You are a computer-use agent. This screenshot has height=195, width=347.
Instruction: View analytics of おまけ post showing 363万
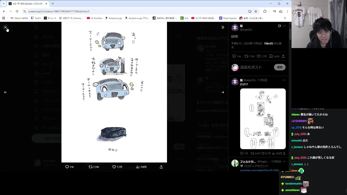(x=277, y=153)
